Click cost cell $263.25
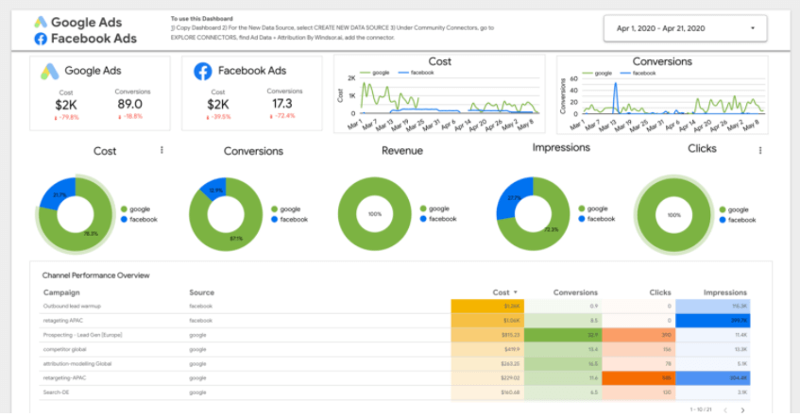This screenshot has width=800, height=417. tap(487, 363)
